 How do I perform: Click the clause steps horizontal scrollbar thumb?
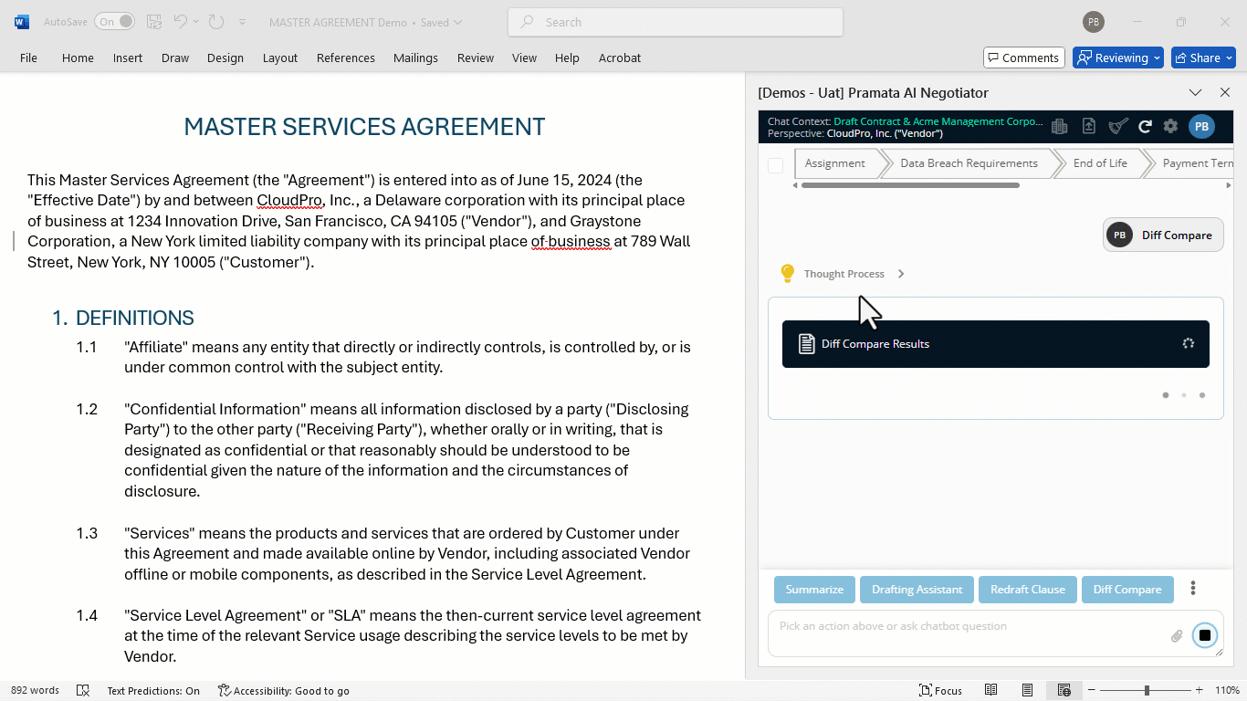(910, 185)
